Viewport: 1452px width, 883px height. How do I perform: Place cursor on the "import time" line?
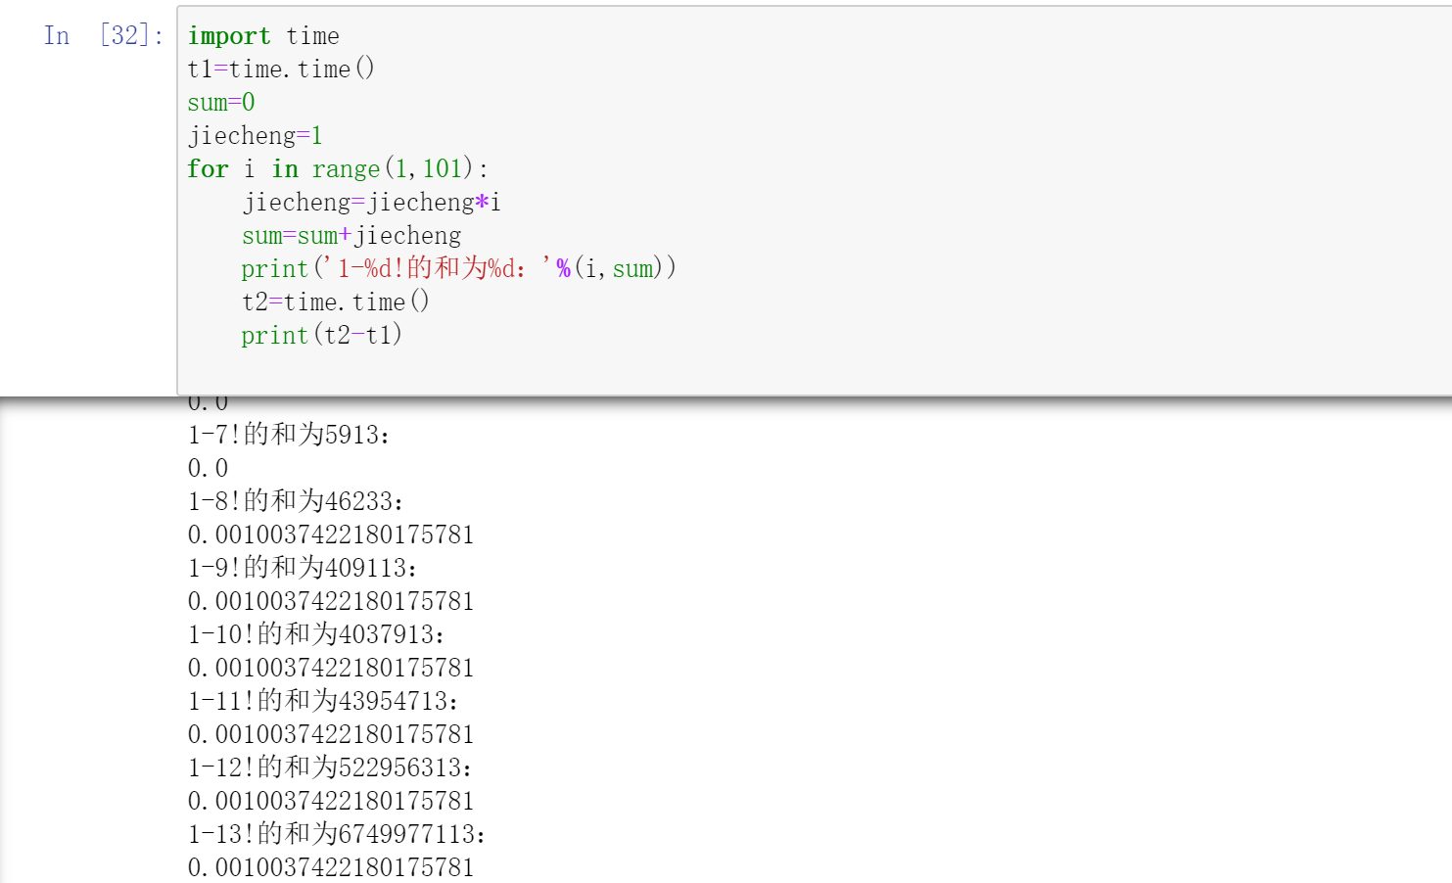pyautogui.click(x=262, y=35)
